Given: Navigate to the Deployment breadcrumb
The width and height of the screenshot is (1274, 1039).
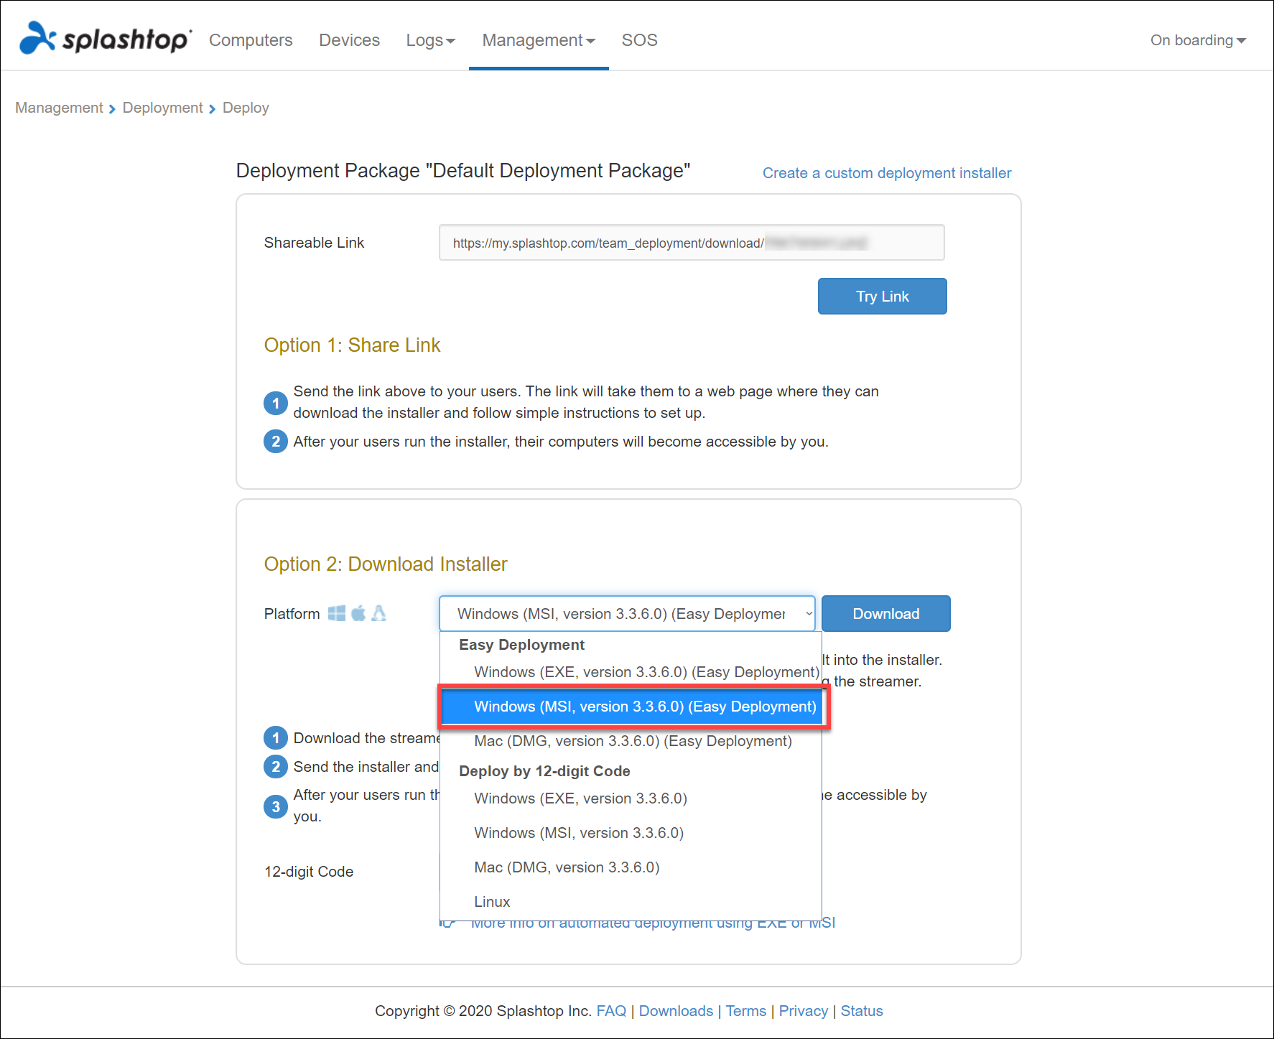Looking at the screenshot, I should (x=162, y=107).
